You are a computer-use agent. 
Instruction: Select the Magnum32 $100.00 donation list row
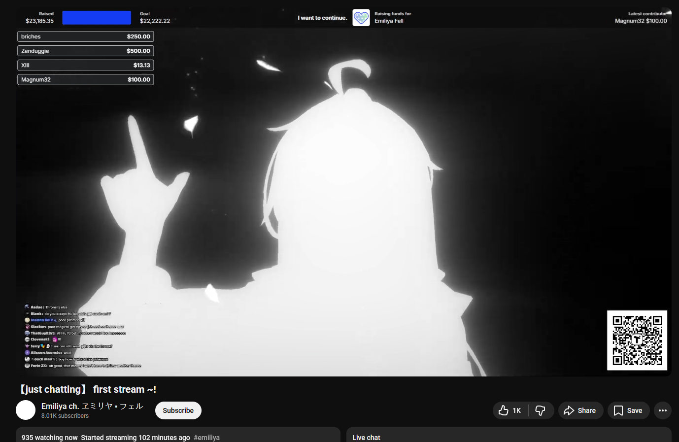tap(86, 79)
